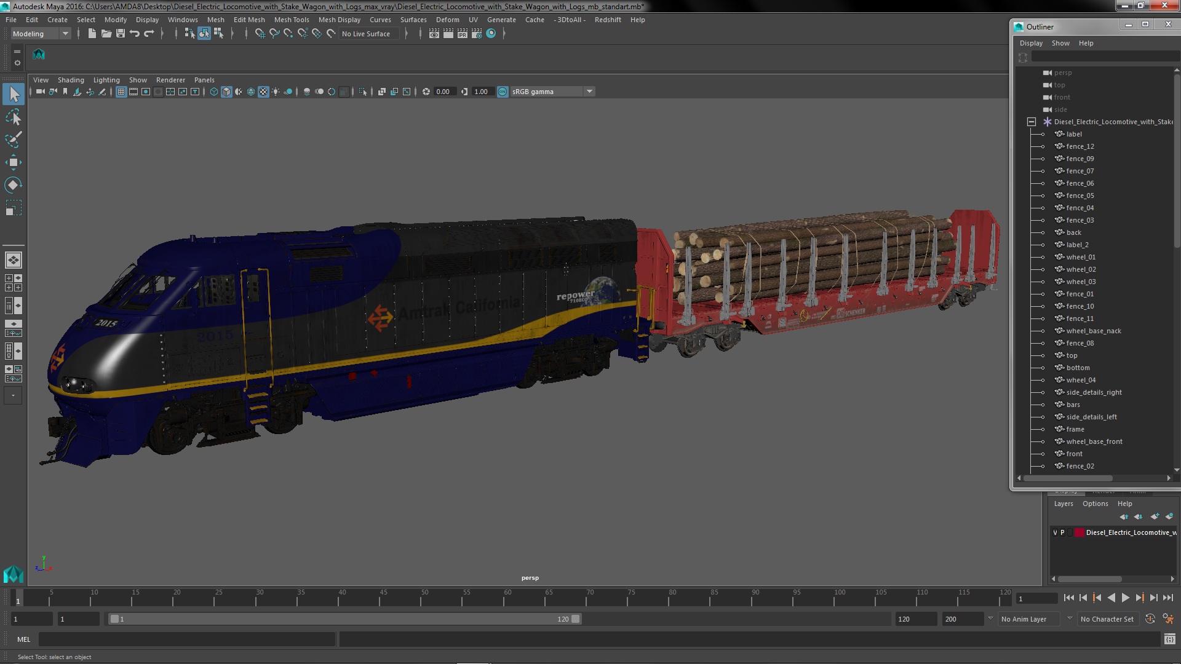This screenshot has width=1181, height=664.
Task: Collapse the Diesel_Electric_Locomotive group in Outliner
Action: pyautogui.click(x=1032, y=122)
